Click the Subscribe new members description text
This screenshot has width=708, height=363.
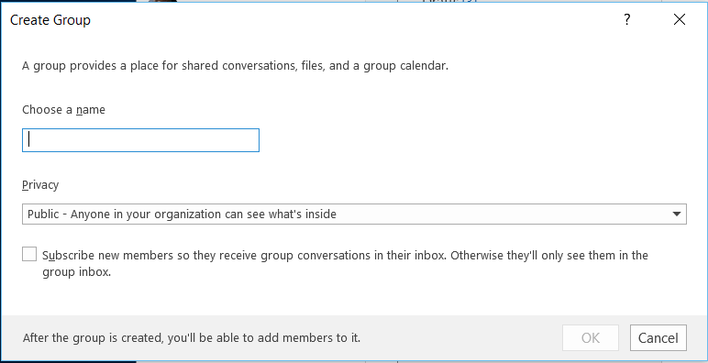346,264
